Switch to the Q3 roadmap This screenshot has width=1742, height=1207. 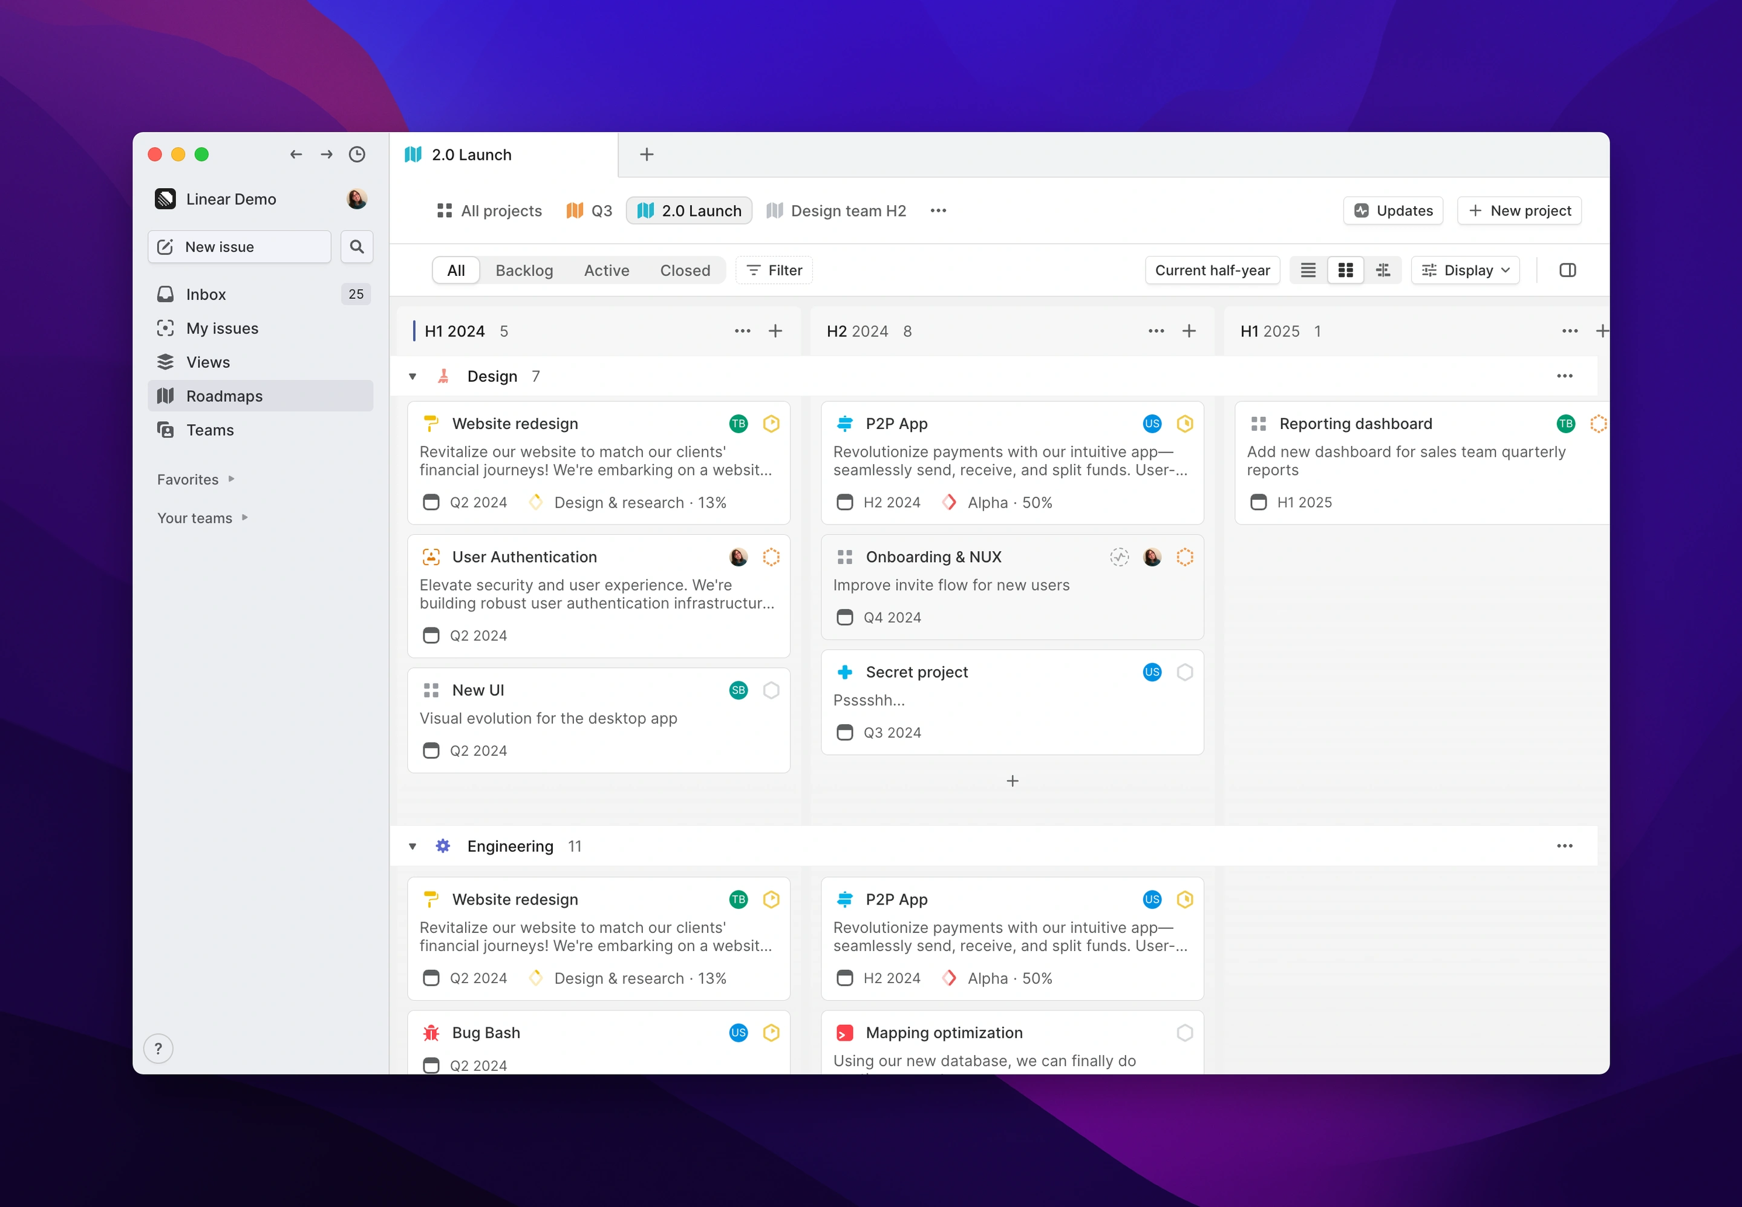(589, 211)
